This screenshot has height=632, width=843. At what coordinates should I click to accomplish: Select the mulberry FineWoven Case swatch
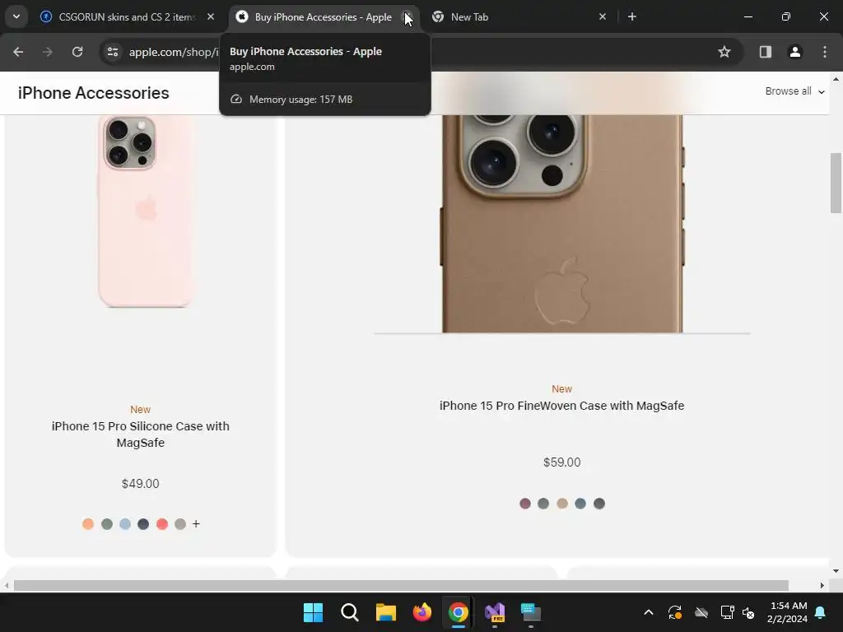point(525,504)
